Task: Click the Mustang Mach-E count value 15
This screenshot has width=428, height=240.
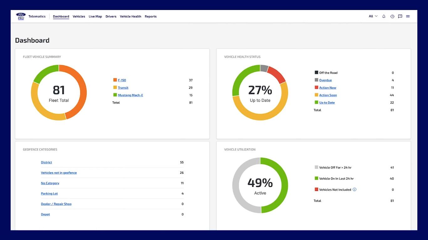Action: click(191, 95)
